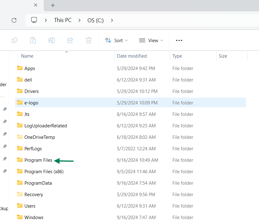Click the Rename toolbar icon

(x=52, y=40)
